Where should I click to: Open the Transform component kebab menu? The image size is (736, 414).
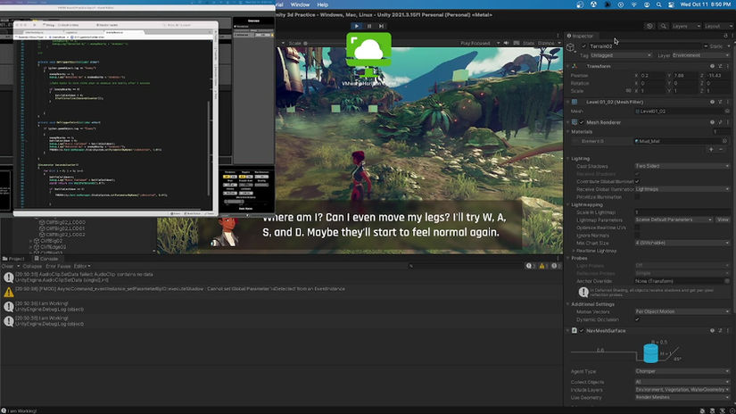click(x=728, y=66)
